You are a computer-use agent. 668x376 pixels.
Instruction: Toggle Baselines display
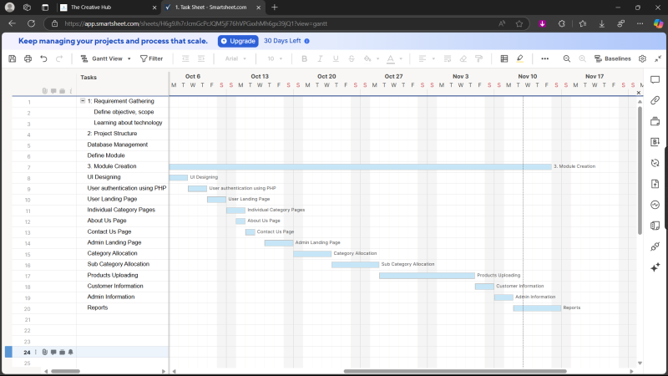point(612,58)
